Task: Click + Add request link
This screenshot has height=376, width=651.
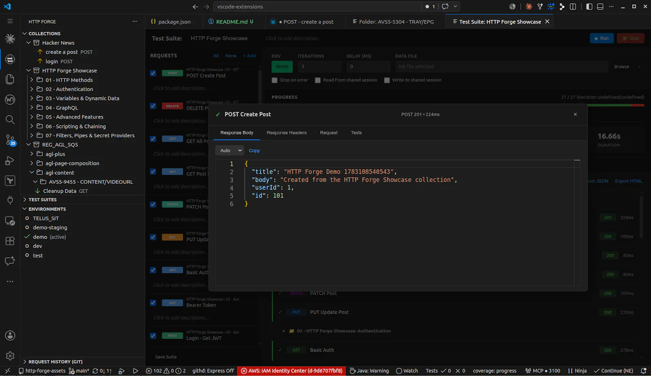Action: click(249, 56)
